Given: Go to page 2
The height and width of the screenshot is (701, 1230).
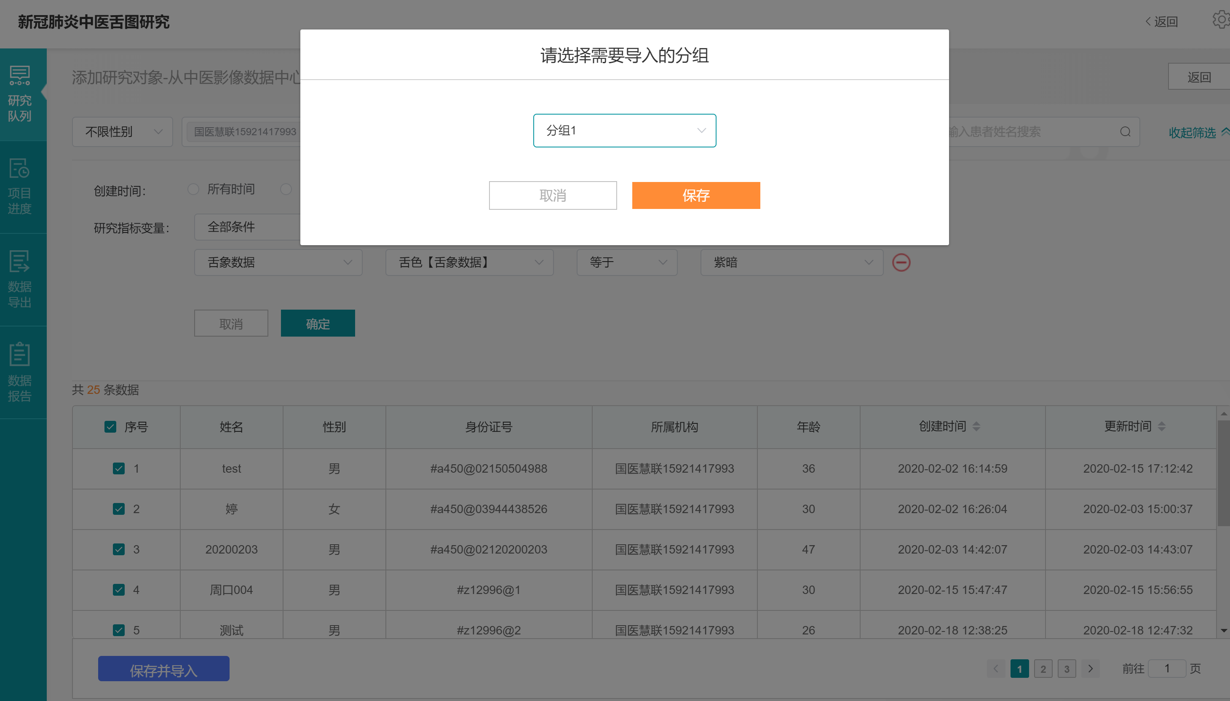Looking at the screenshot, I should point(1043,669).
